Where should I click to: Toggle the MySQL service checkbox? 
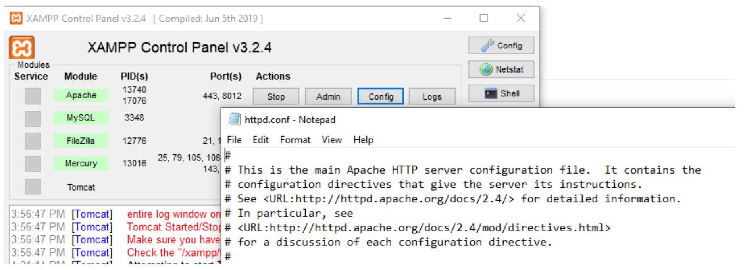click(33, 118)
